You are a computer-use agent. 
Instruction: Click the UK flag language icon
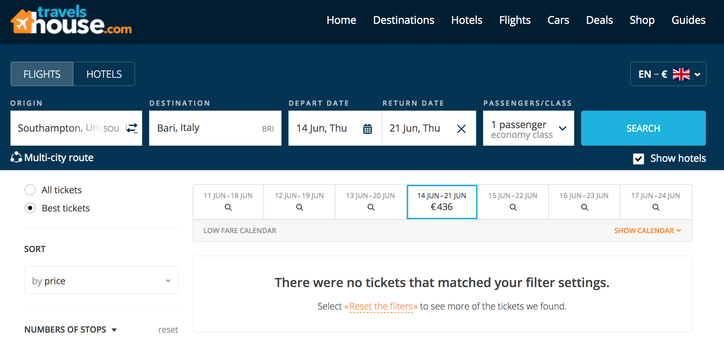click(x=681, y=74)
